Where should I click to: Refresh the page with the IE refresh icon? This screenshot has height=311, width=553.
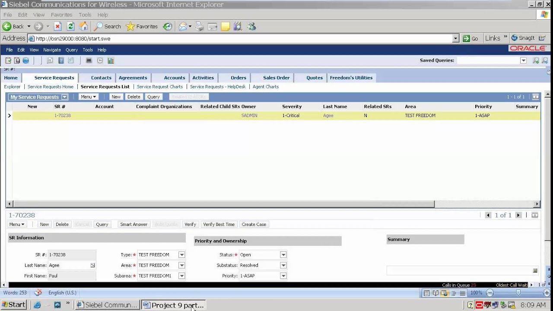(x=70, y=26)
